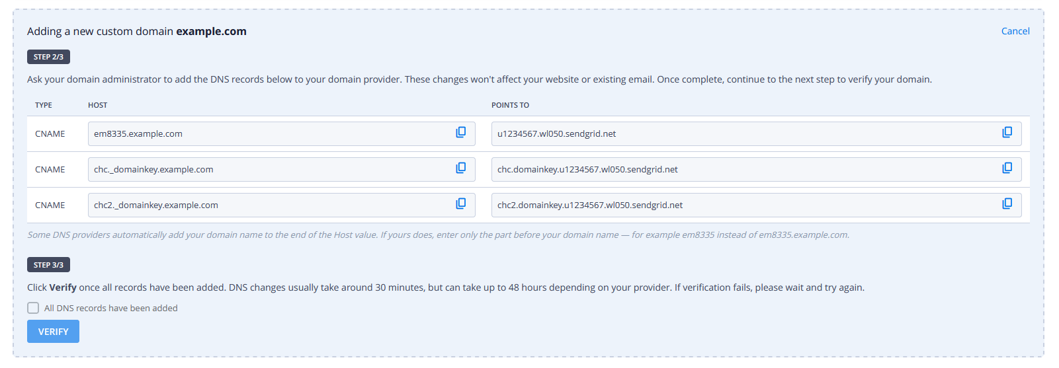Copy the chc._domainkey.example.com host value
Image resolution: width=1059 pixels, height=368 pixels.
pos(461,168)
